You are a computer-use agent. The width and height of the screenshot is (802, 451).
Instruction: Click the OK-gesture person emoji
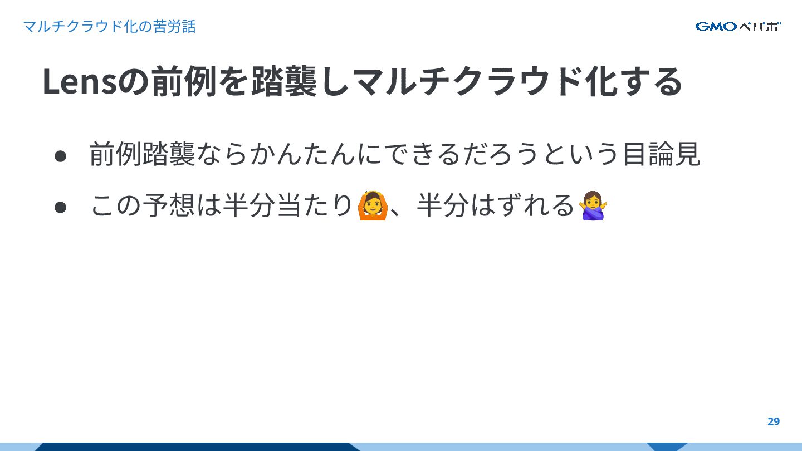click(373, 206)
